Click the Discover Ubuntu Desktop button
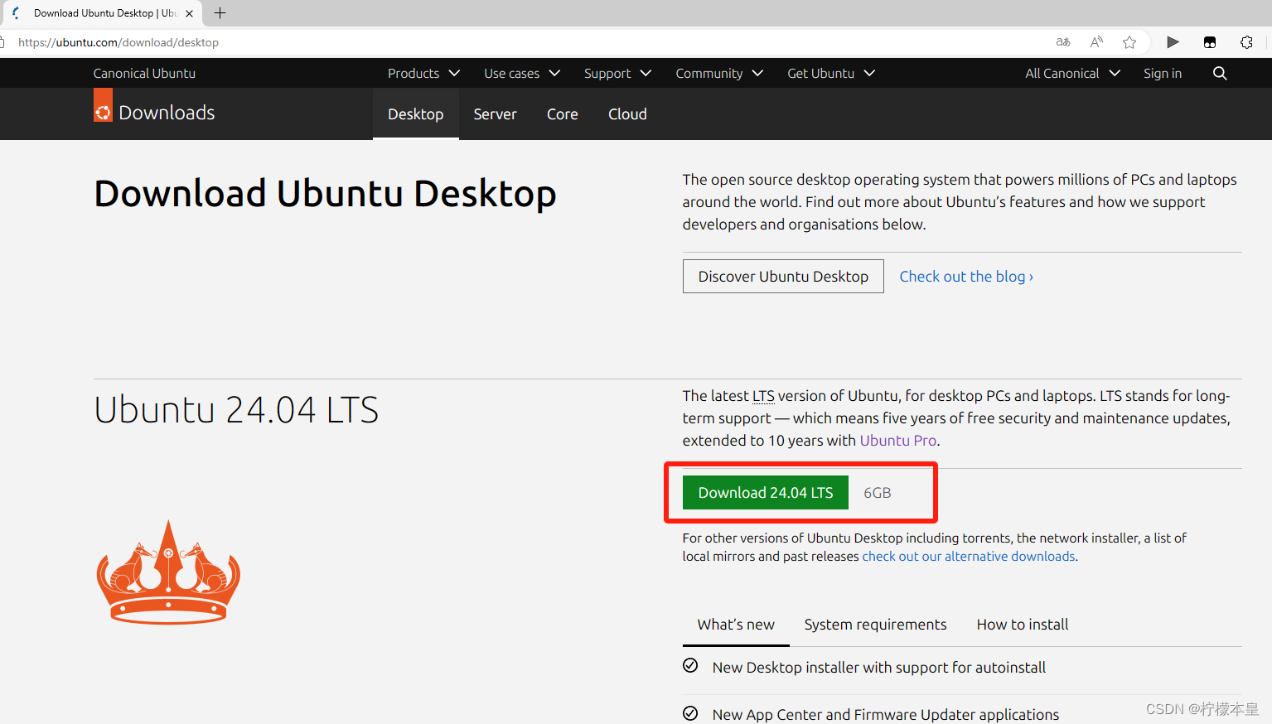This screenshot has width=1272, height=724. [x=782, y=276]
